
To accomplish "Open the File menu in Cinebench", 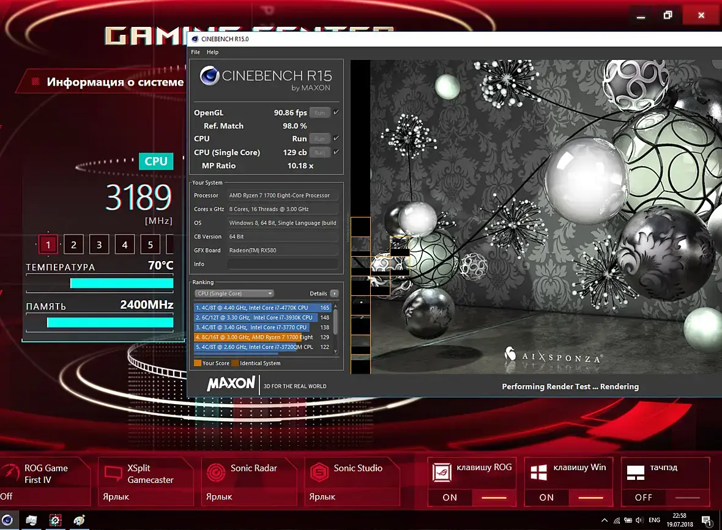I will [x=195, y=52].
